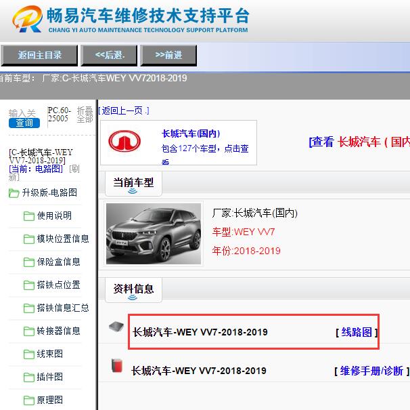This screenshot has width=410, height=410.
Task: Click the 查看 长城汽车 link on the right
Action: click(x=359, y=142)
